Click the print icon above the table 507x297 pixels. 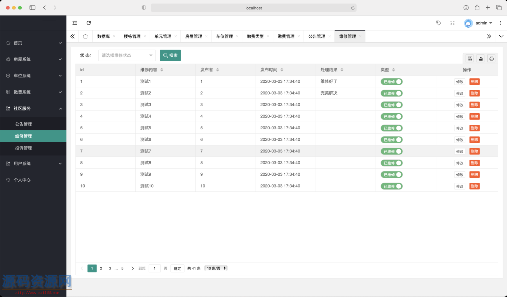pos(492,59)
